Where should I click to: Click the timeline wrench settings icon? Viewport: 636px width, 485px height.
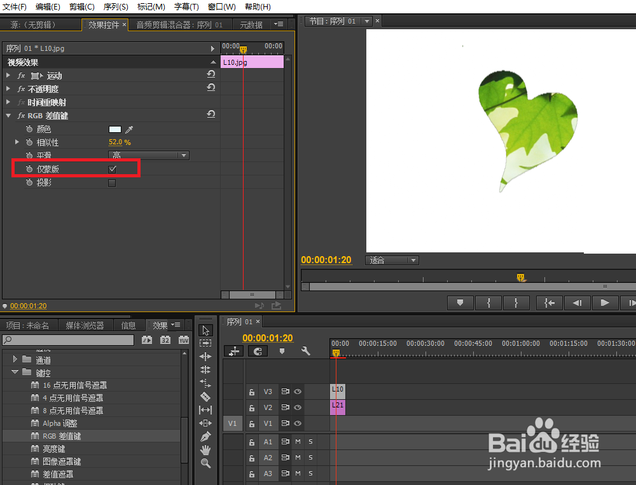point(305,351)
